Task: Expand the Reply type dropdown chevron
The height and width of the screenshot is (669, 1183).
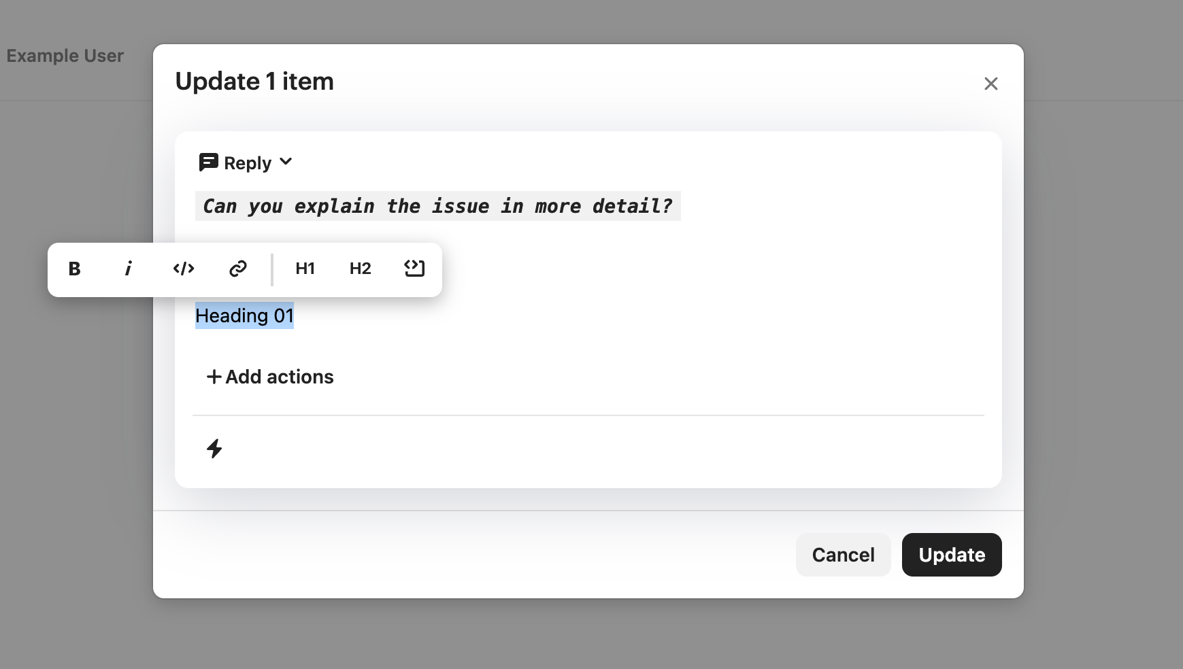Action: [286, 162]
